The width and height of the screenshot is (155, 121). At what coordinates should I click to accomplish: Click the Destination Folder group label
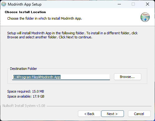click(x=23, y=69)
